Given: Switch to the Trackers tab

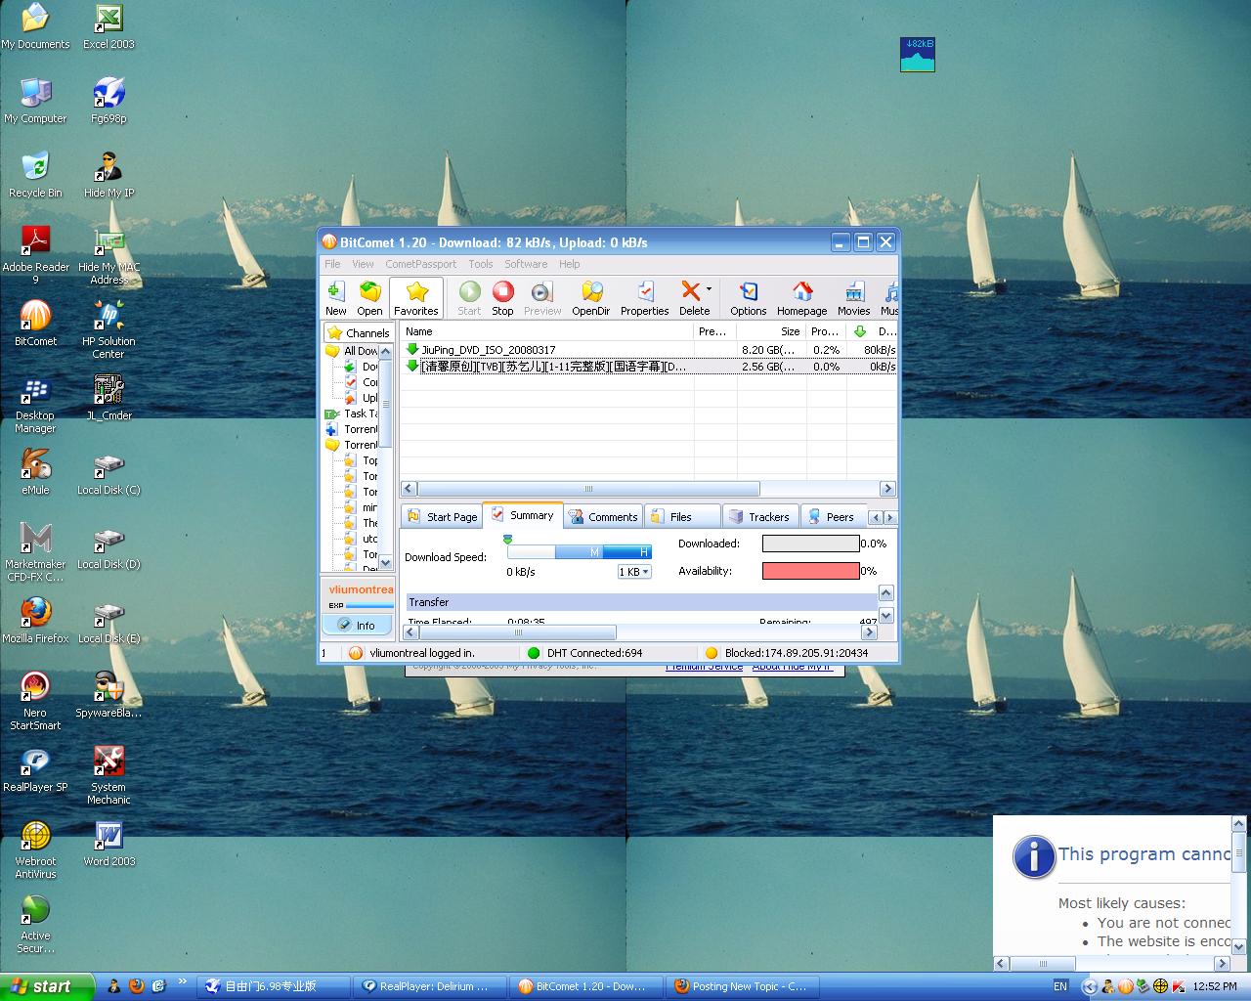Looking at the screenshot, I should click(x=760, y=517).
